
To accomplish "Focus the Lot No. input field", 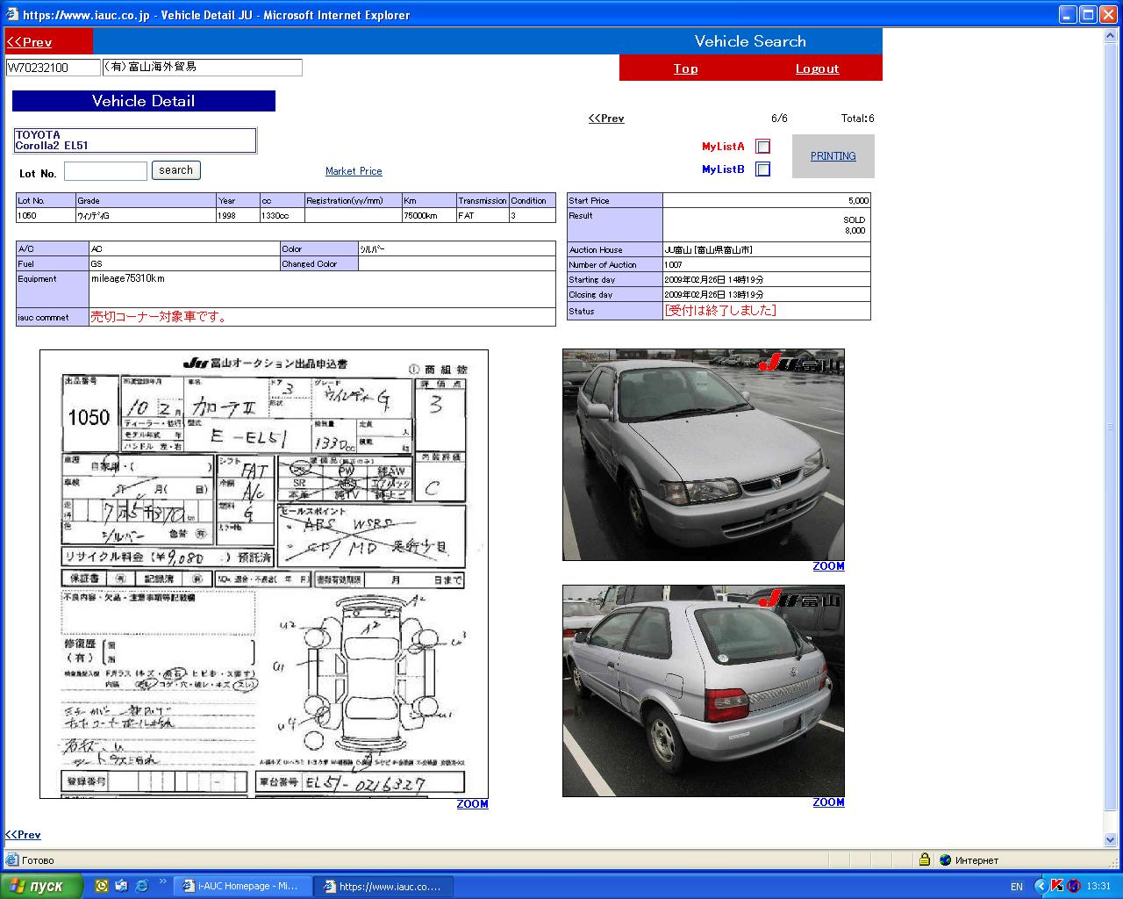I will coord(105,171).
